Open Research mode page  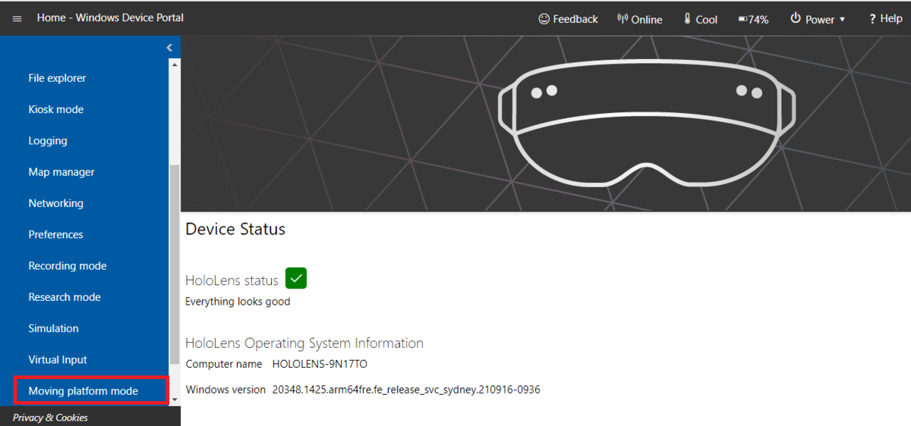point(65,297)
